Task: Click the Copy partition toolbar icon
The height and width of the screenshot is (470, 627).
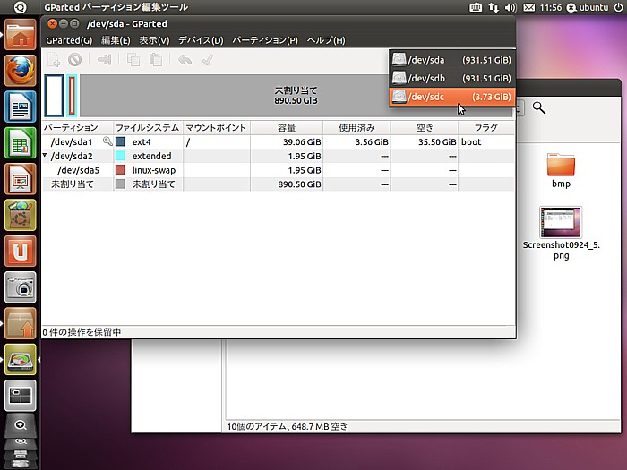Action: pyautogui.click(x=133, y=60)
